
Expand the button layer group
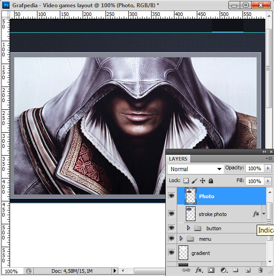(x=188, y=228)
